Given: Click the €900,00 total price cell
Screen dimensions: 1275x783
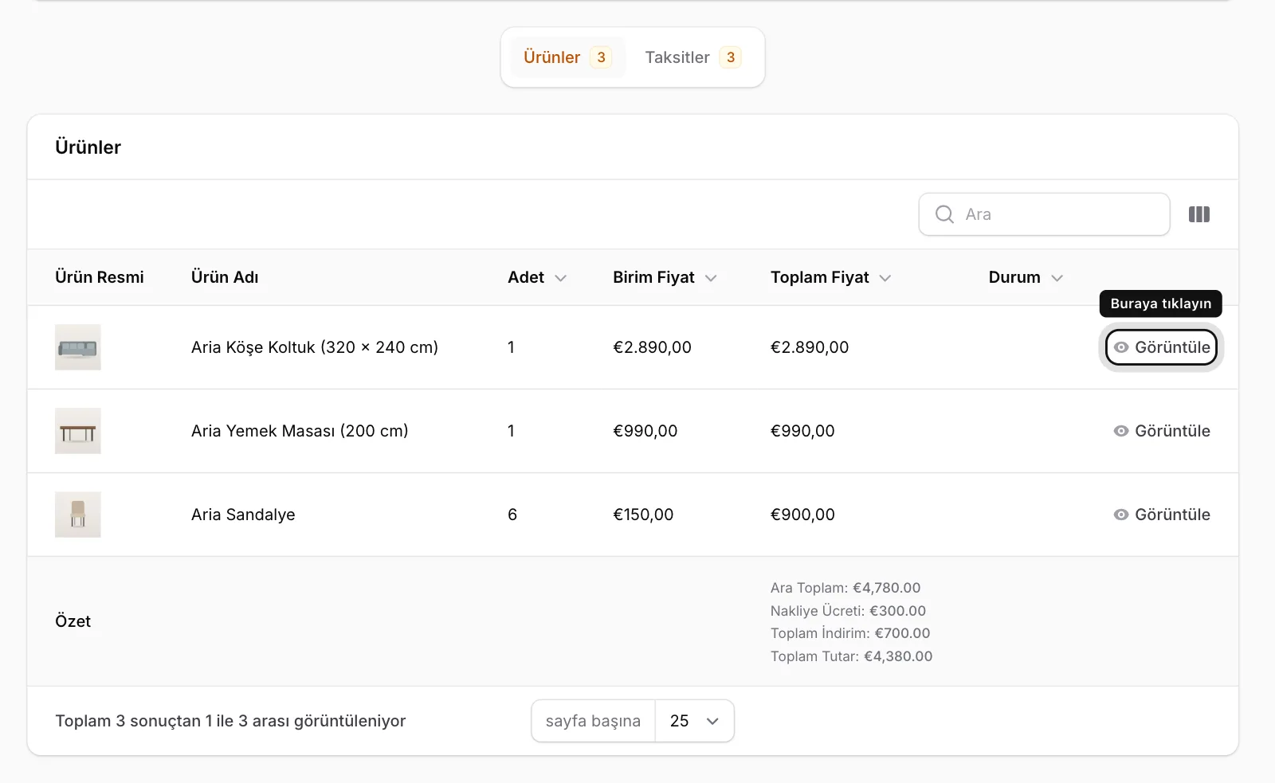Looking at the screenshot, I should coord(802,515).
